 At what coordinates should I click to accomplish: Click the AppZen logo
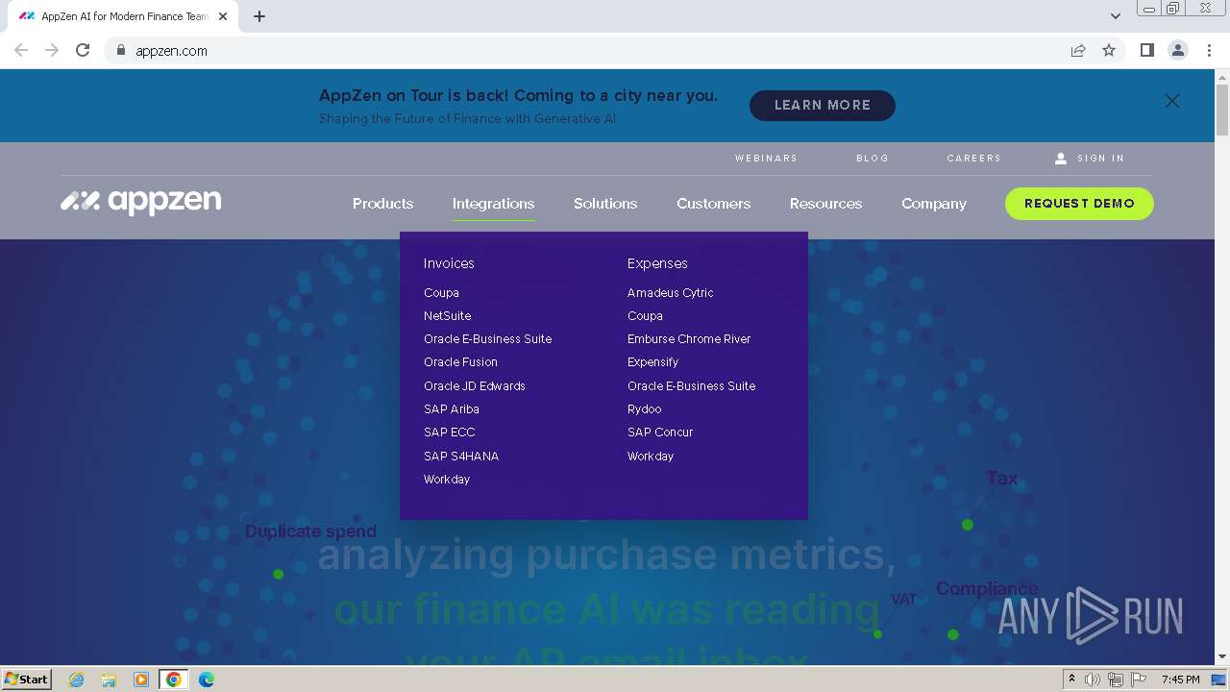[x=141, y=202]
